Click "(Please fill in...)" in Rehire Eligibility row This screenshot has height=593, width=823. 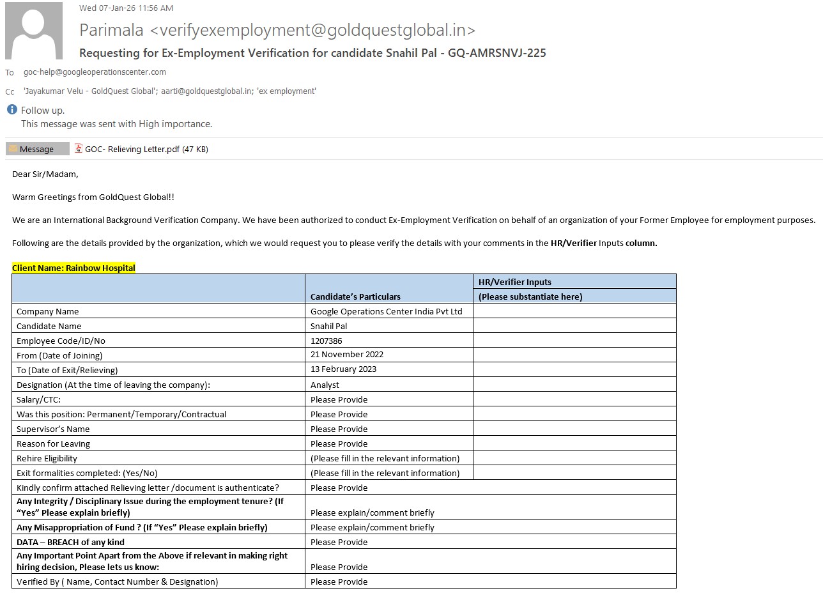pos(385,458)
